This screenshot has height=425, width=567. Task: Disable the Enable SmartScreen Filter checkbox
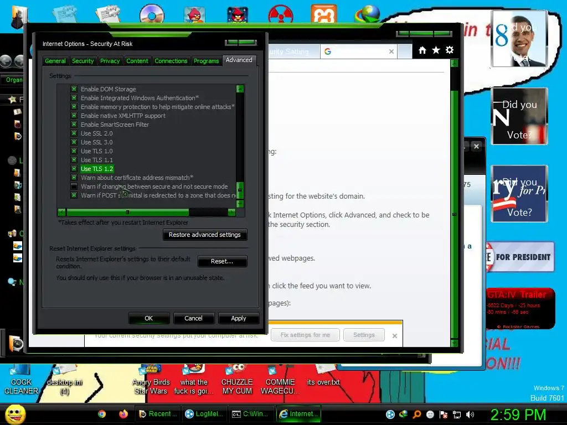pyautogui.click(x=74, y=125)
